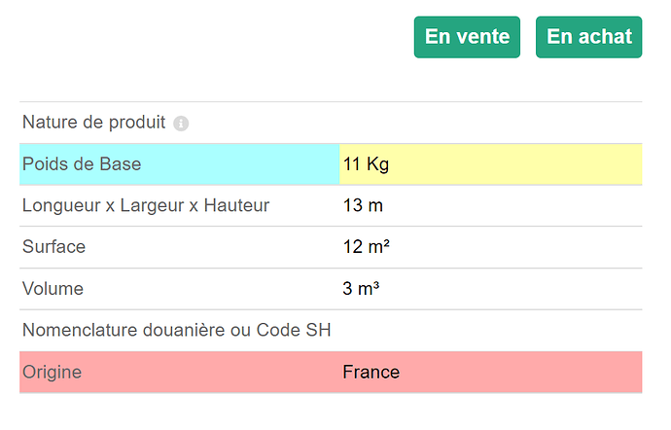This screenshot has width=671, height=430.
Task: Select the Origine row label
Action: 52,373
